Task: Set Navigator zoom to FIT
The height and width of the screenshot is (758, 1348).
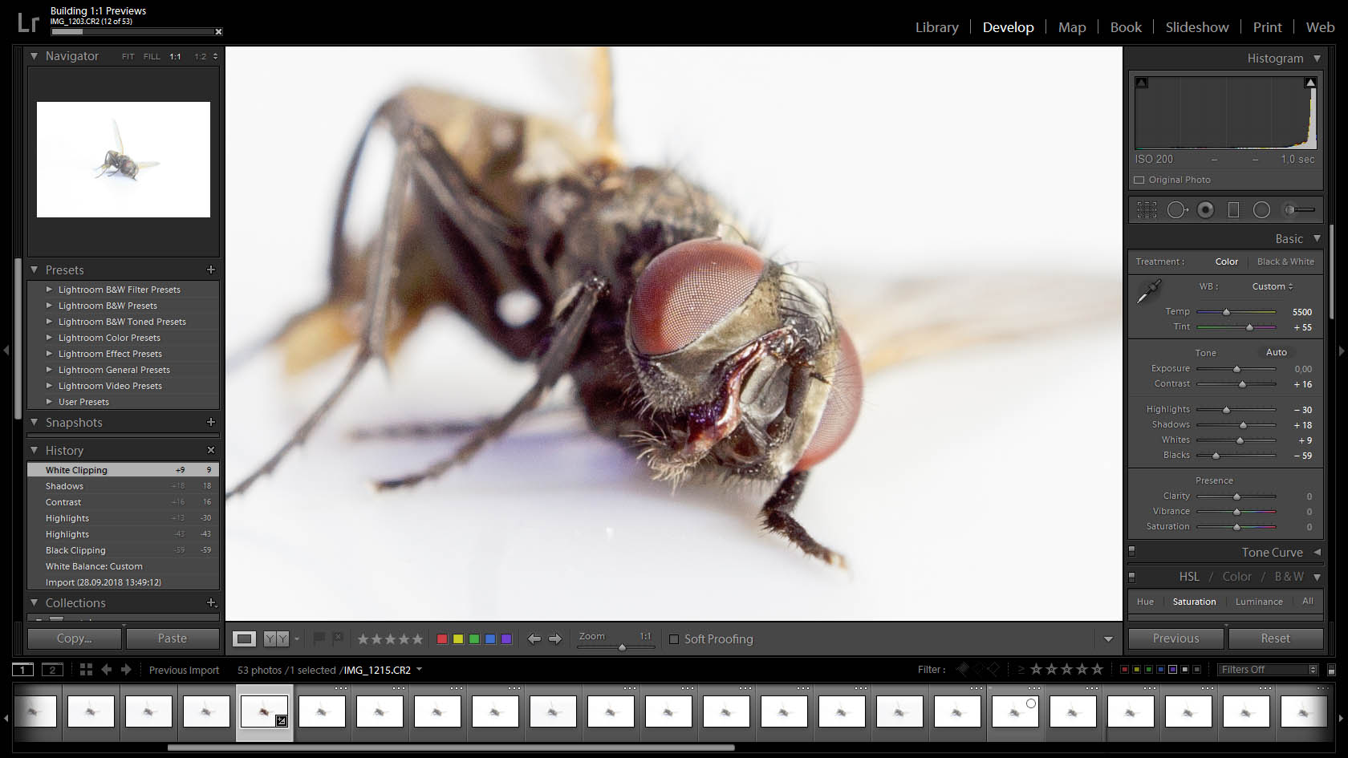Action: pyautogui.click(x=128, y=57)
